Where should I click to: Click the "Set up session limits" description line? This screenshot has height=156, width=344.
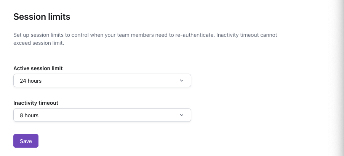[76, 35]
